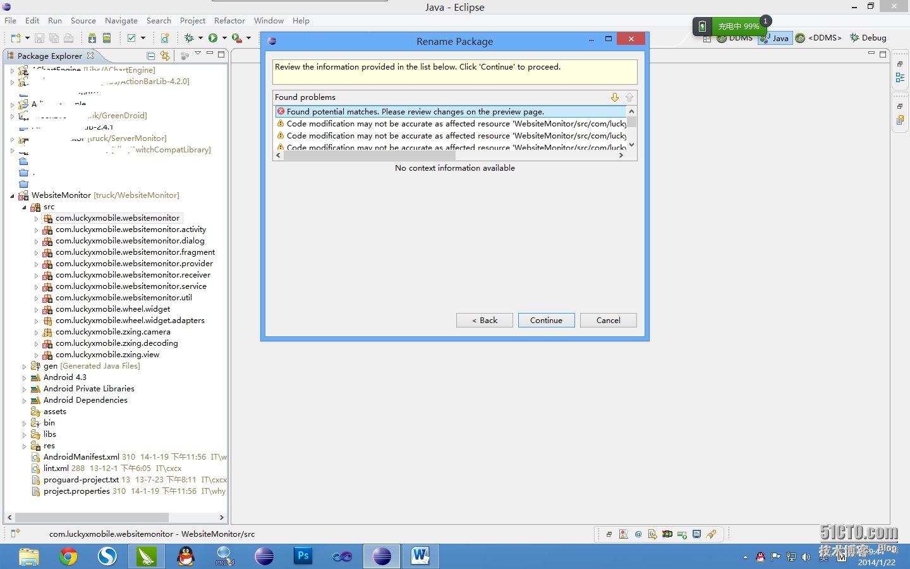Select AndroidManifest.xml file
Image resolution: width=910 pixels, height=569 pixels.
(x=81, y=457)
